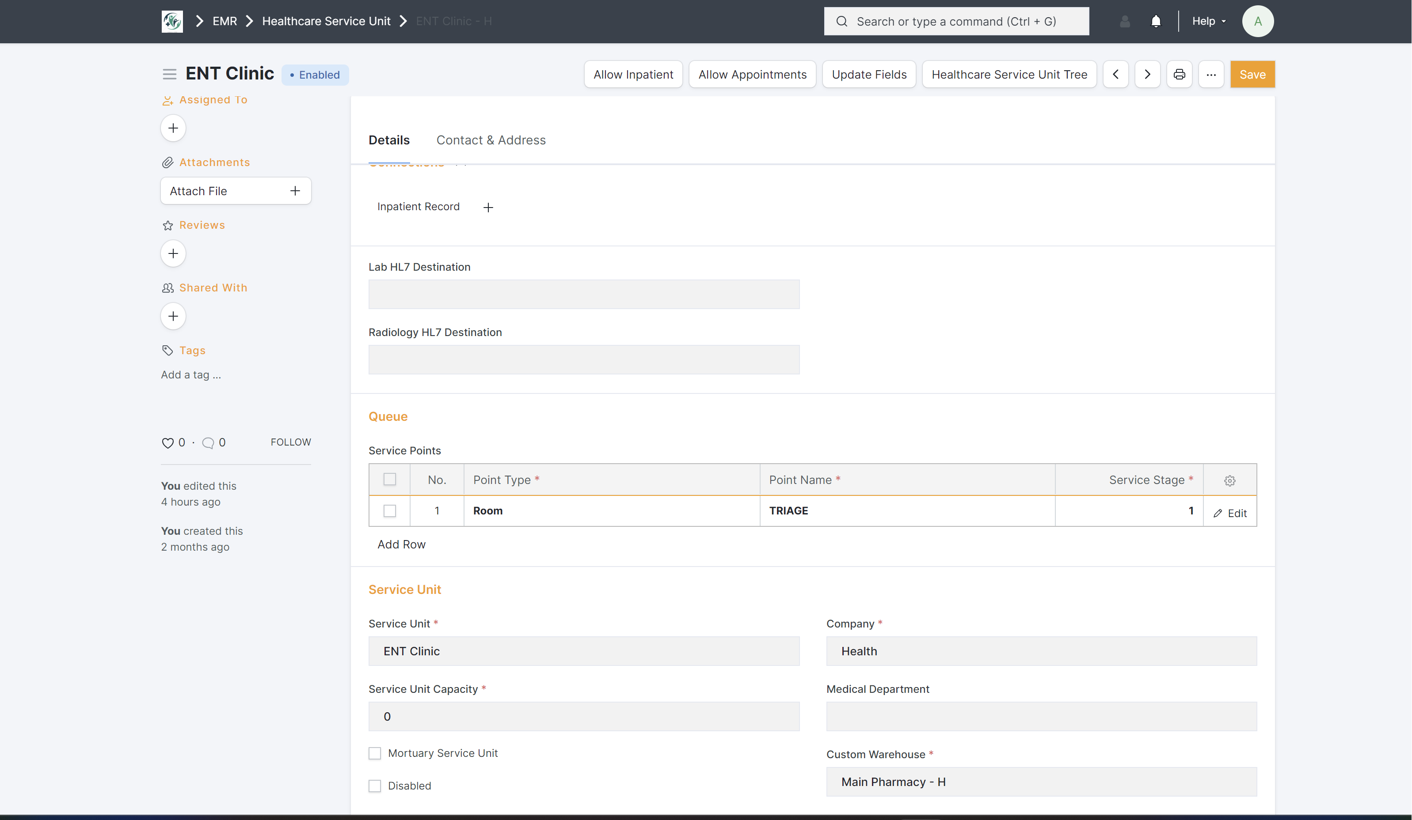Viewport: 1412px width, 820px height.
Task: Collapse the Queue section heading
Action: pos(388,416)
